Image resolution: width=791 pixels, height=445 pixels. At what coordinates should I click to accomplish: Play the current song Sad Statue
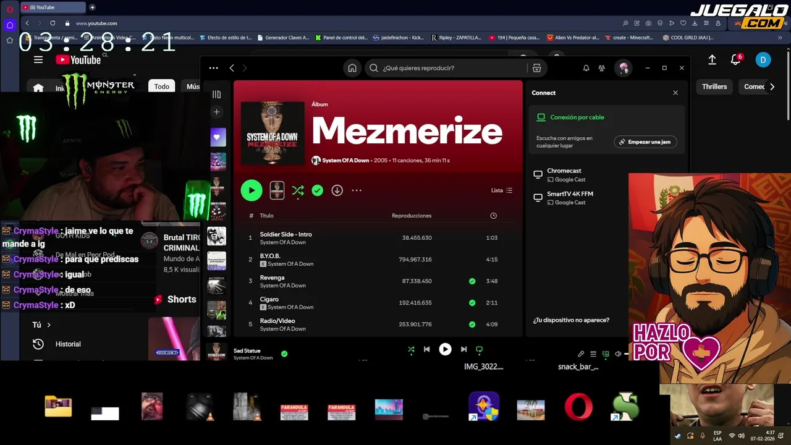pyautogui.click(x=445, y=349)
